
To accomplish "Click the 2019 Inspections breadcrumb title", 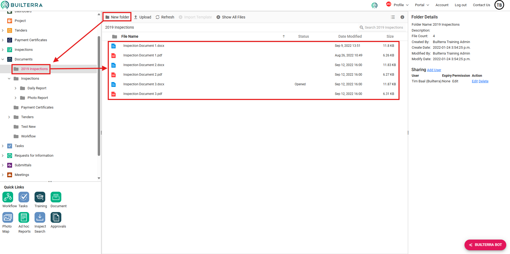I will tap(119, 28).
